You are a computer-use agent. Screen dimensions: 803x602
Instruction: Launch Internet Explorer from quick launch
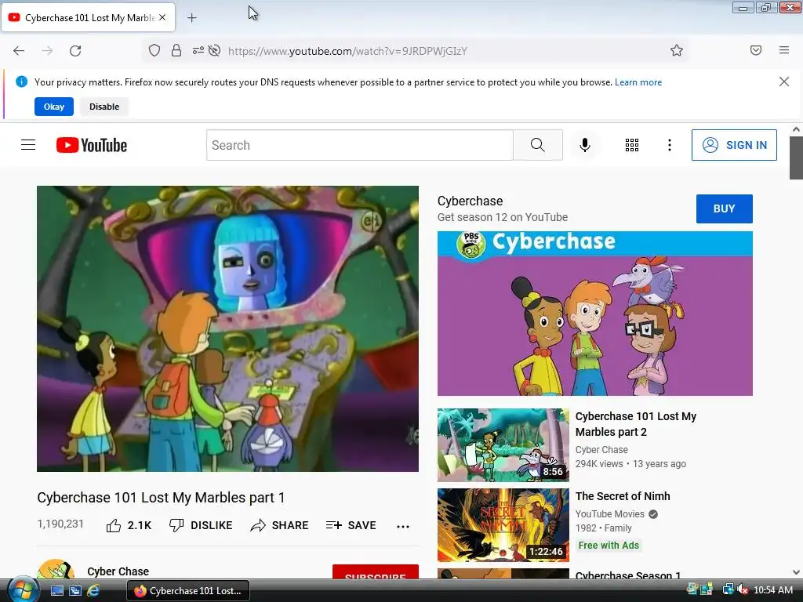[93, 591]
